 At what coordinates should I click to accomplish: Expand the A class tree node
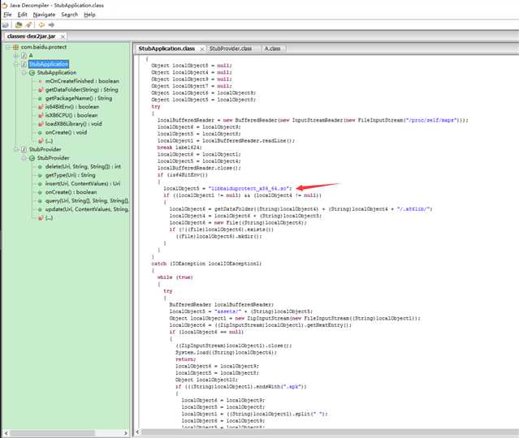(16, 55)
